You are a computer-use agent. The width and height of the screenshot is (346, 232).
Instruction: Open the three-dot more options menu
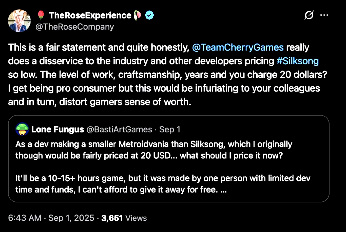tap(324, 15)
